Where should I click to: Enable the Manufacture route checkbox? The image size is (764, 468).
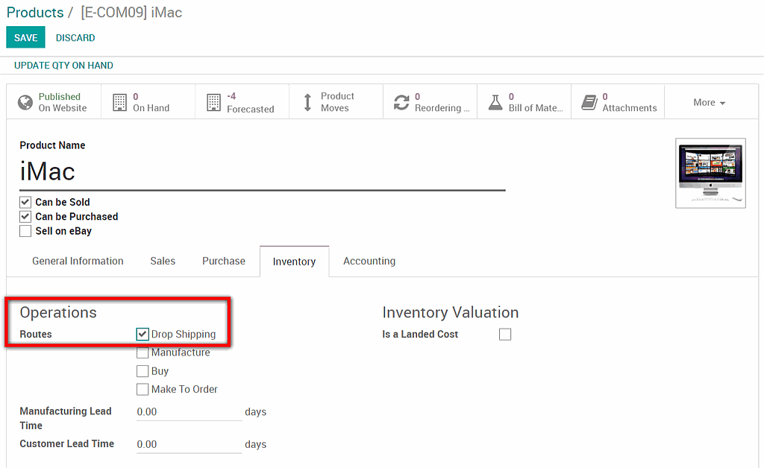pyautogui.click(x=143, y=352)
